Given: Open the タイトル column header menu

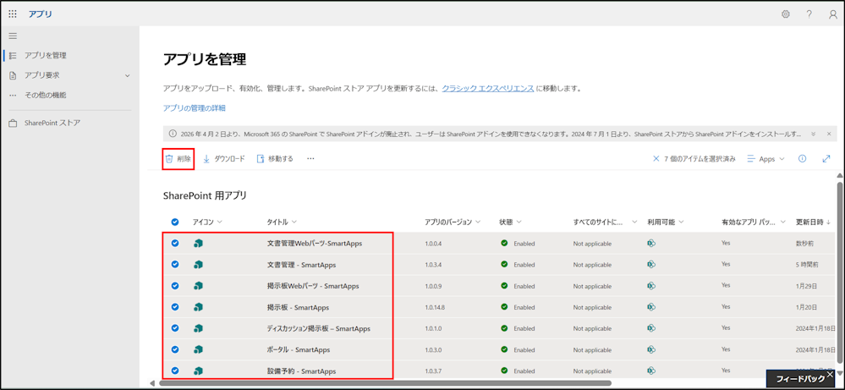Looking at the screenshot, I should (x=283, y=222).
